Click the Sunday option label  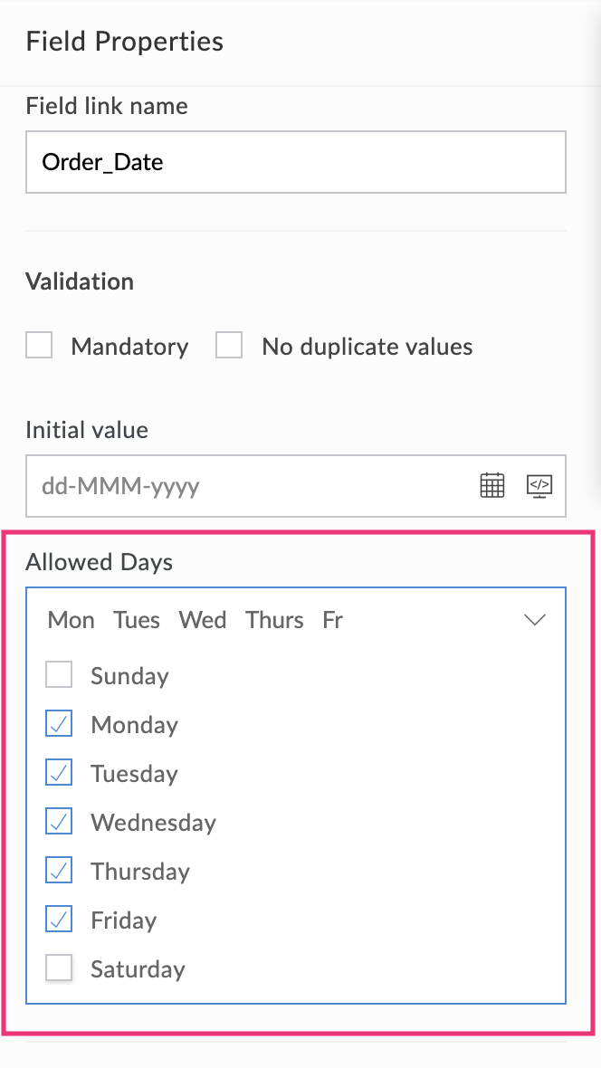(x=129, y=676)
